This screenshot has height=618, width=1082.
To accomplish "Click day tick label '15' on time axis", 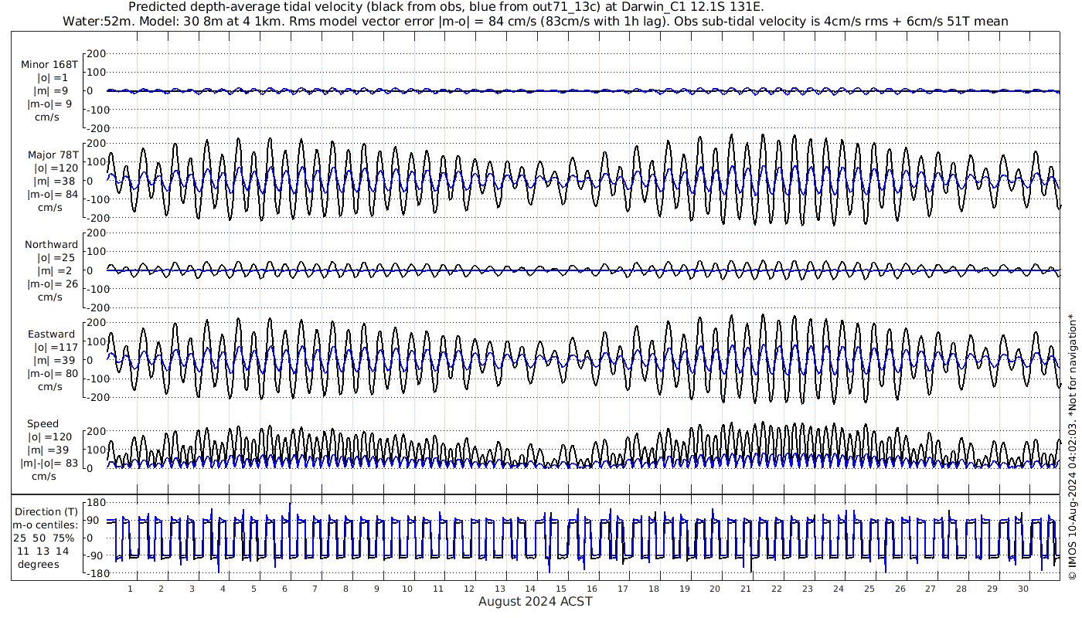I will pyautogui.click(x=561, y=589).
